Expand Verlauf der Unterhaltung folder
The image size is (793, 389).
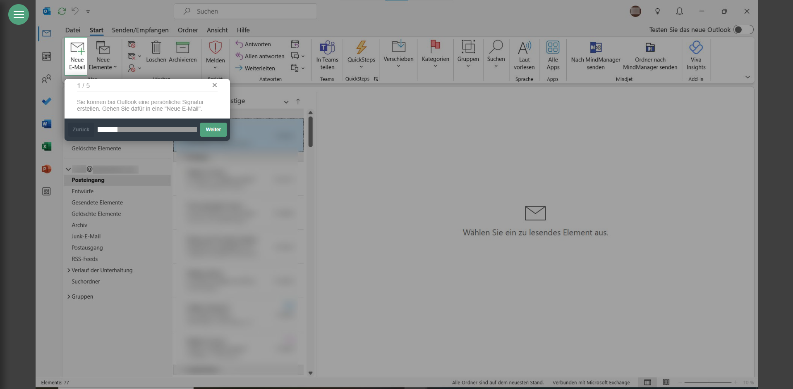pyautogui.click(x=69, y=270)
